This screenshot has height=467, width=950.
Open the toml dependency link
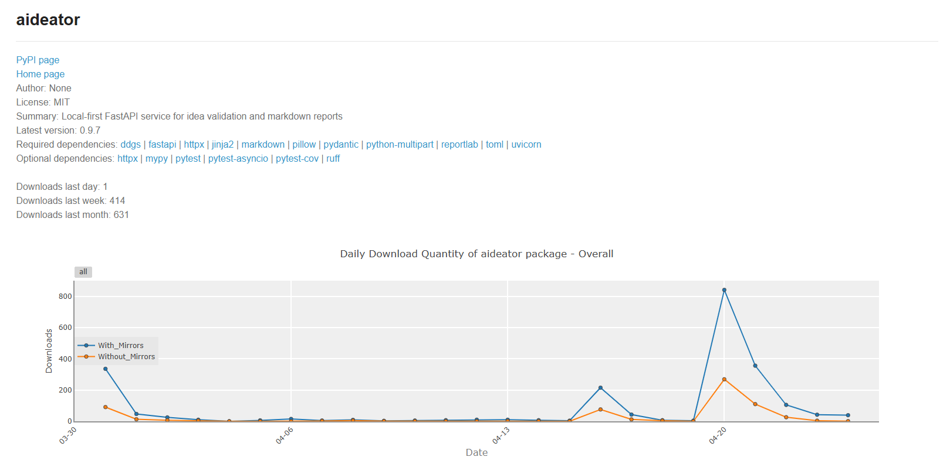(495, 144)
